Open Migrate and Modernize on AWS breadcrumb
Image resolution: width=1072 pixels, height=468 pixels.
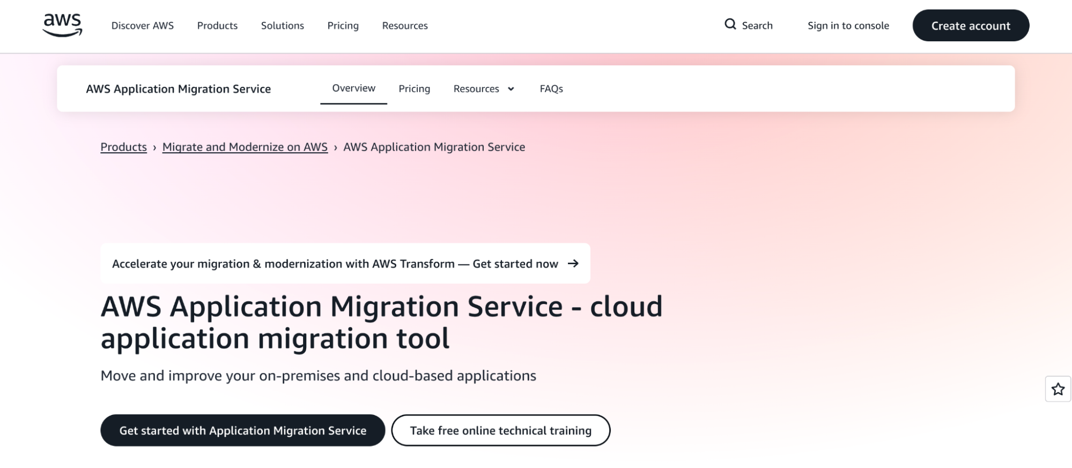(245, 147)
